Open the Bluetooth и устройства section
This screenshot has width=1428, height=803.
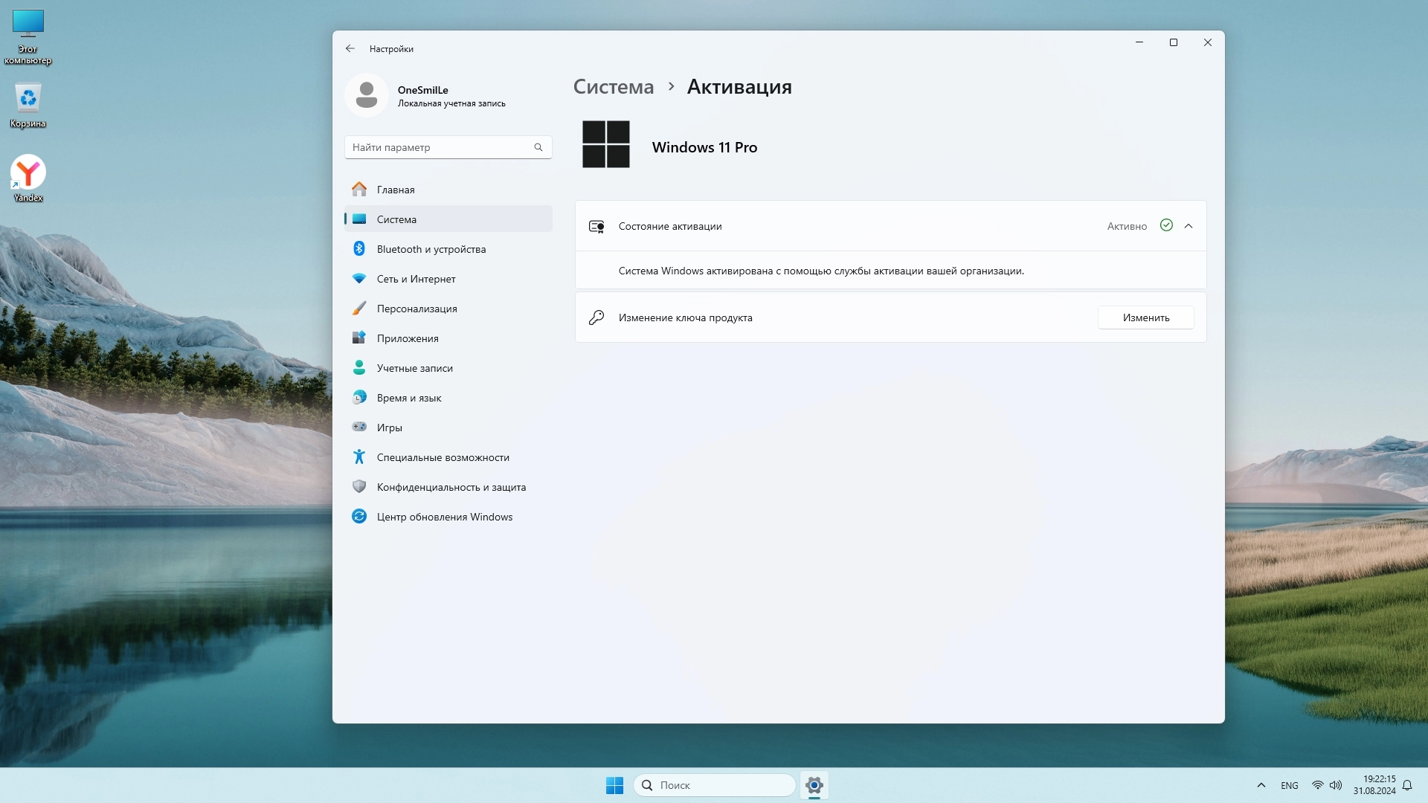click(x=431, y=249)
